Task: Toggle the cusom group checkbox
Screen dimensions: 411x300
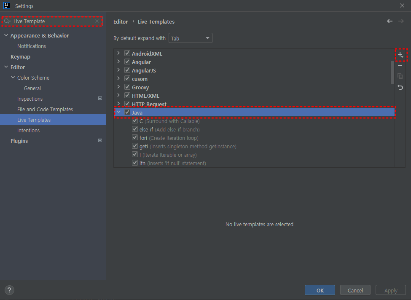Action: (127, 78)
